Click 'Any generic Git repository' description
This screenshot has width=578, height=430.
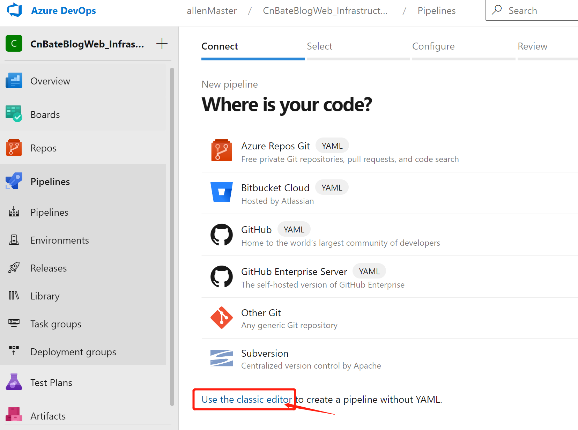(x=289, y=326)
